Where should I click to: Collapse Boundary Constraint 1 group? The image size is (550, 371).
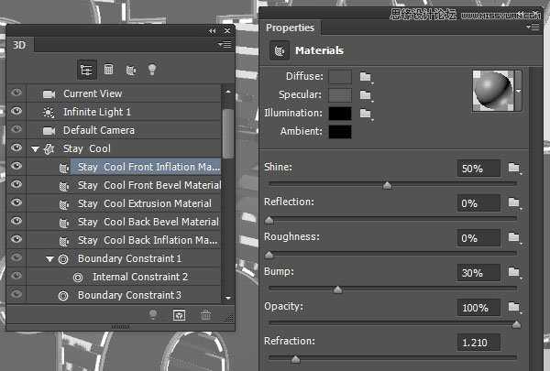pyautogui.click(x=49, y=259)
